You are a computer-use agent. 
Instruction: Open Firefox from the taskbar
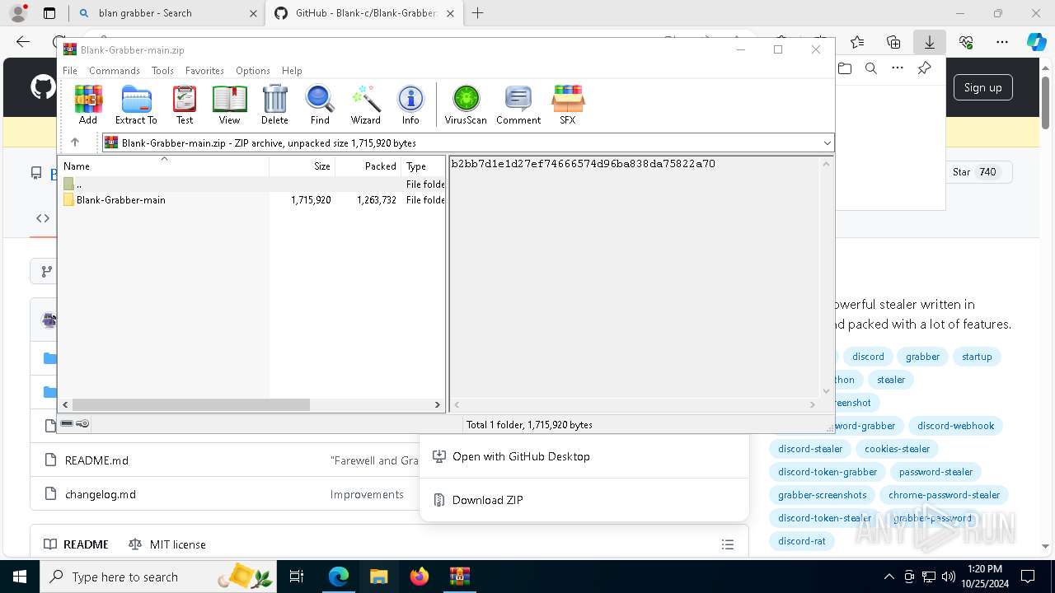pos(420,577)
